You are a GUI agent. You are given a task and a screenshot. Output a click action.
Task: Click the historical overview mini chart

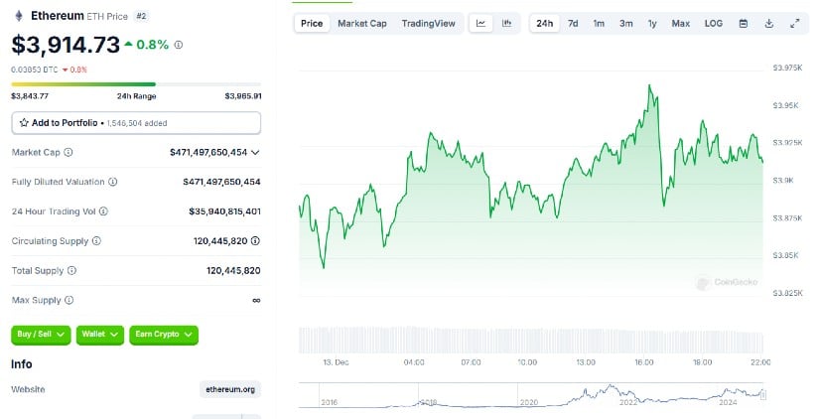[x=533, y=395]
